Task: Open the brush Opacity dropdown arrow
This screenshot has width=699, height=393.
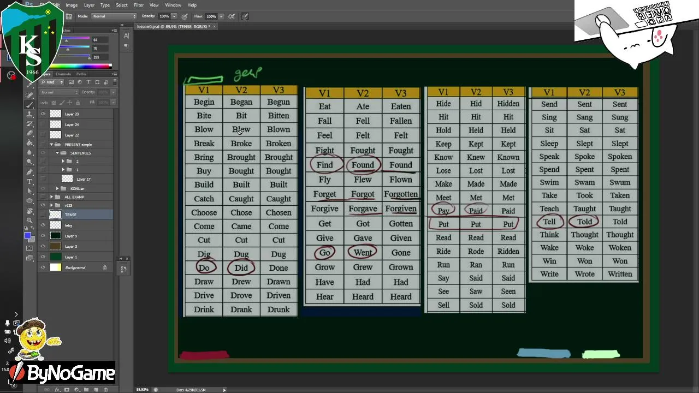Action: (174, 16)
